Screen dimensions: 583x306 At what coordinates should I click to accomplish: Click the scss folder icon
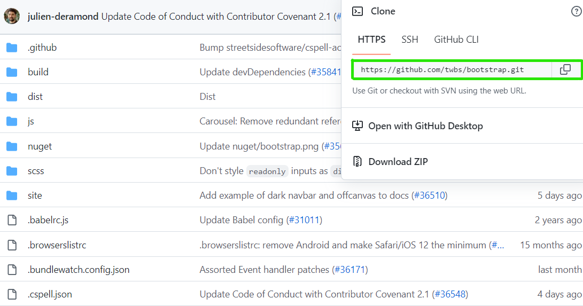[12, 171]
